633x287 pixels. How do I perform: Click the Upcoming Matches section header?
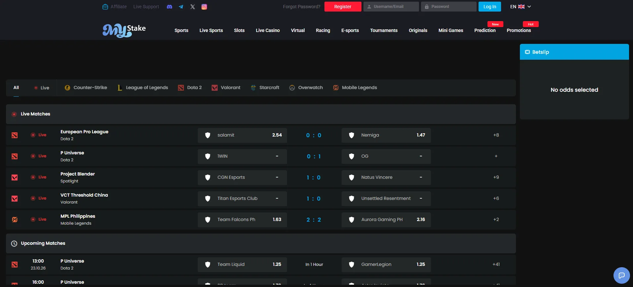tap(261, 243)
